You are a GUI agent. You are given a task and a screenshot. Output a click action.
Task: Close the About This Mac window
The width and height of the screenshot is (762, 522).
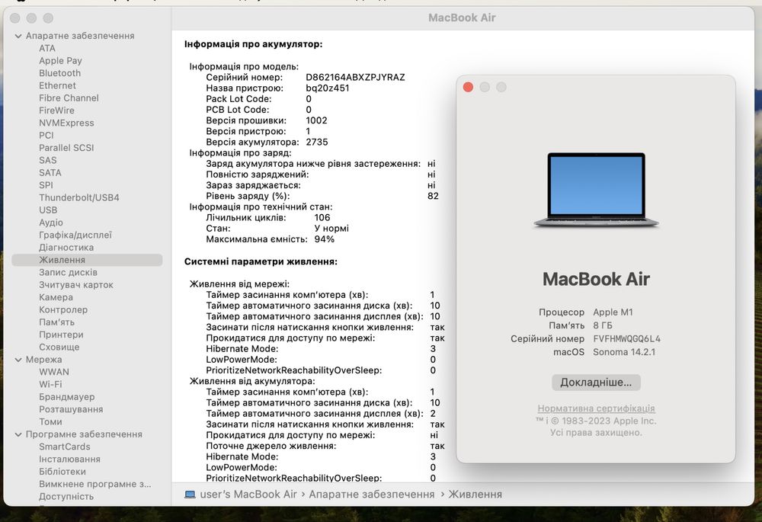click(468, 87)
